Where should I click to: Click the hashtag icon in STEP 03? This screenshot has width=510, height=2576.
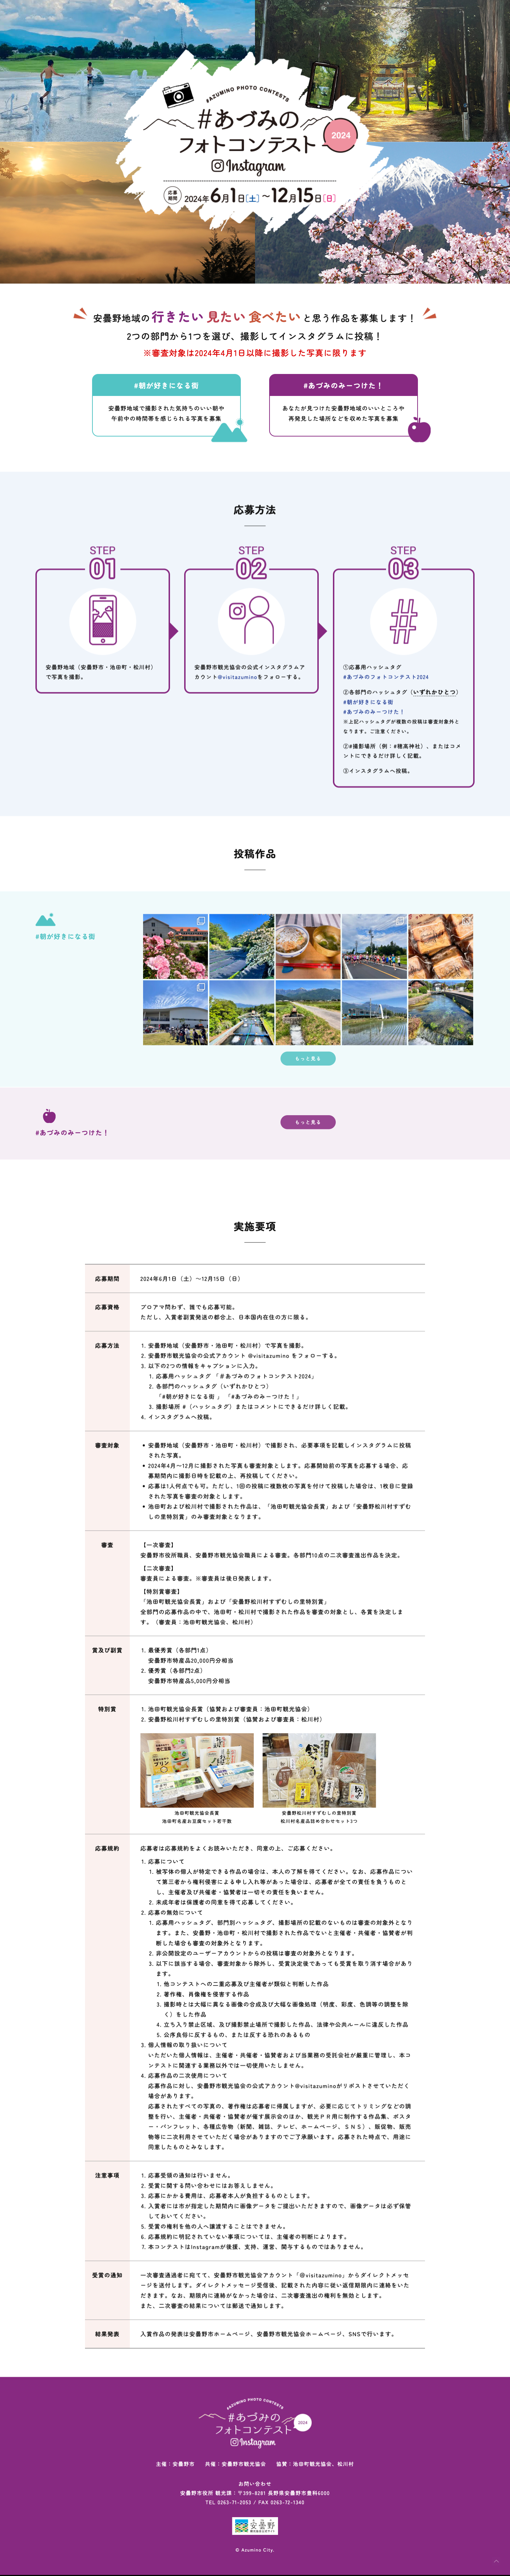[x=403, y=620]
